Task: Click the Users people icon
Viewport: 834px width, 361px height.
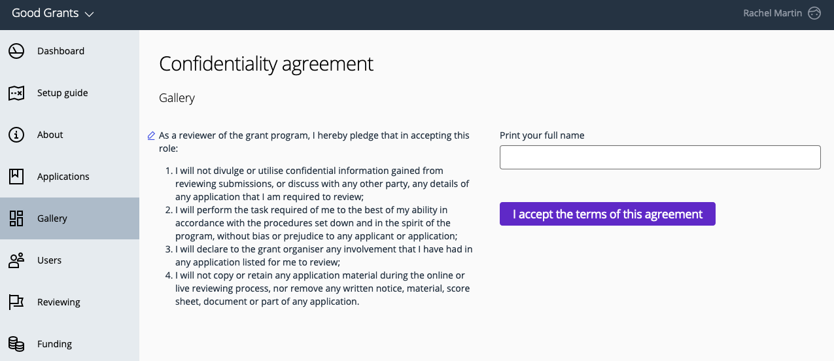Action: click(x=16, y=260)
